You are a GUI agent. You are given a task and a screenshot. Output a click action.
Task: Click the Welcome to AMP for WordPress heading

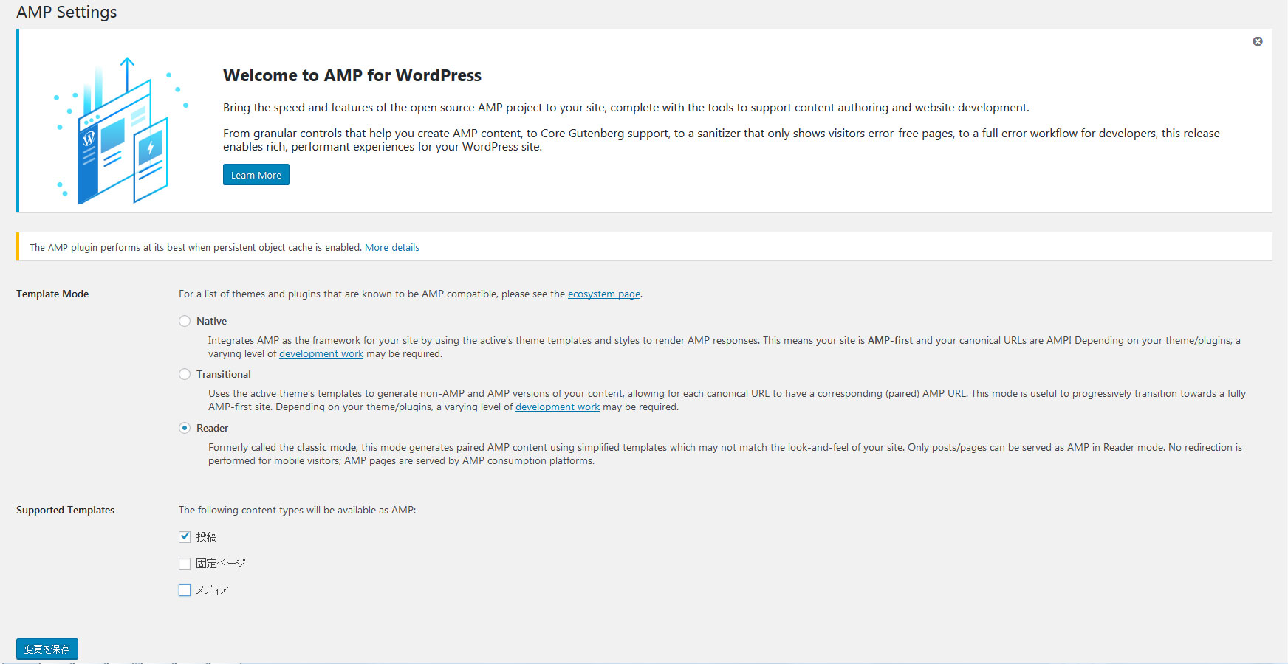tap(352, 75)
